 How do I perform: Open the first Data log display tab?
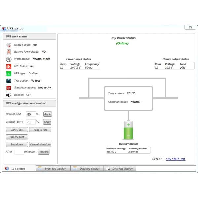click(87, 168)
